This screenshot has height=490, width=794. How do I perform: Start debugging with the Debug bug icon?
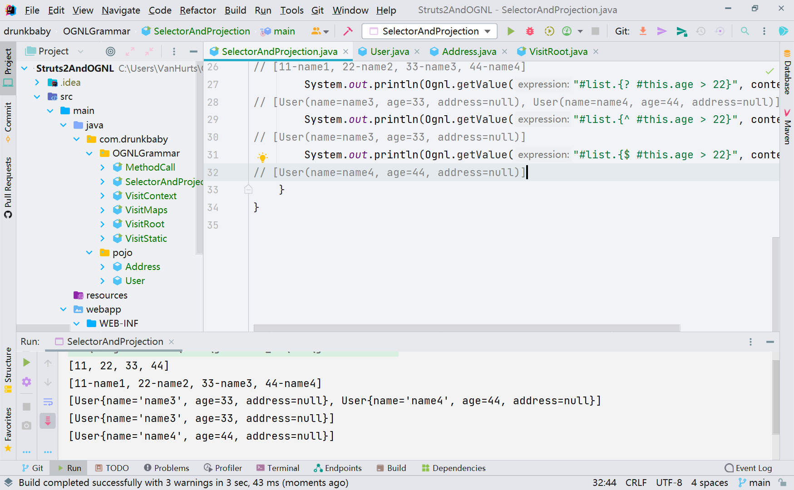click(530, 31)
